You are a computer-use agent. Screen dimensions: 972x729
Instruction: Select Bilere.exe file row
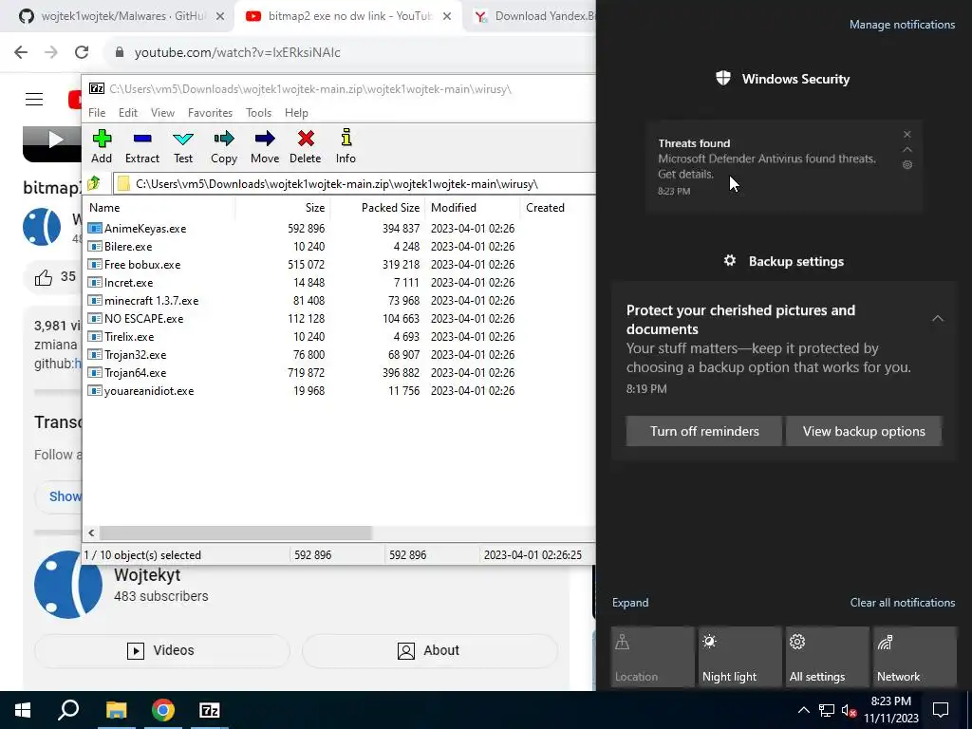pyautogui.click(x=128, y=247)
